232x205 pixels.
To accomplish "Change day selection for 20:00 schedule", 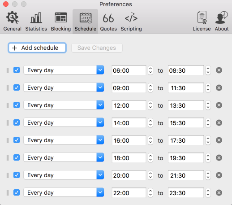I will point(64,175).
